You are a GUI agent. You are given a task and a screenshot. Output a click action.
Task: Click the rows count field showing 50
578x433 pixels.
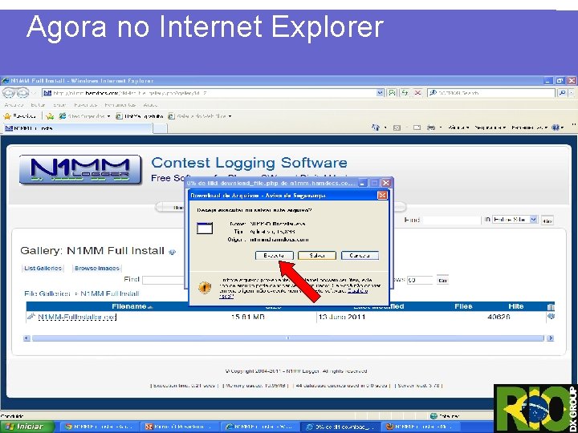[420, 280]
